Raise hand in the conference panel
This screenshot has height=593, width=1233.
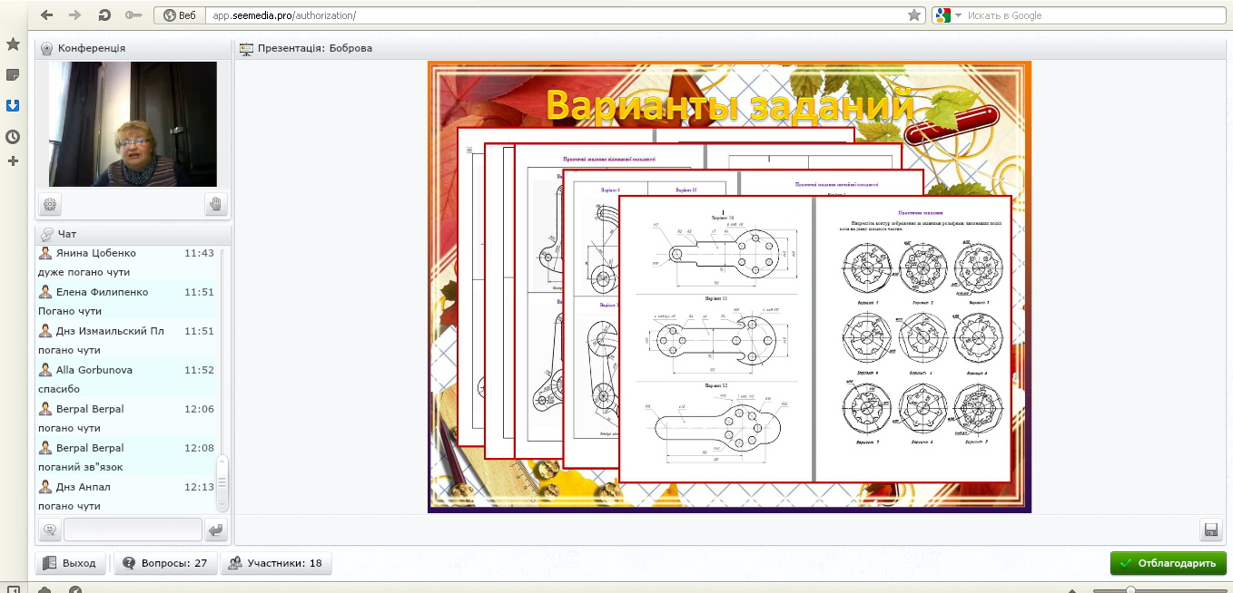click(215, 205)
